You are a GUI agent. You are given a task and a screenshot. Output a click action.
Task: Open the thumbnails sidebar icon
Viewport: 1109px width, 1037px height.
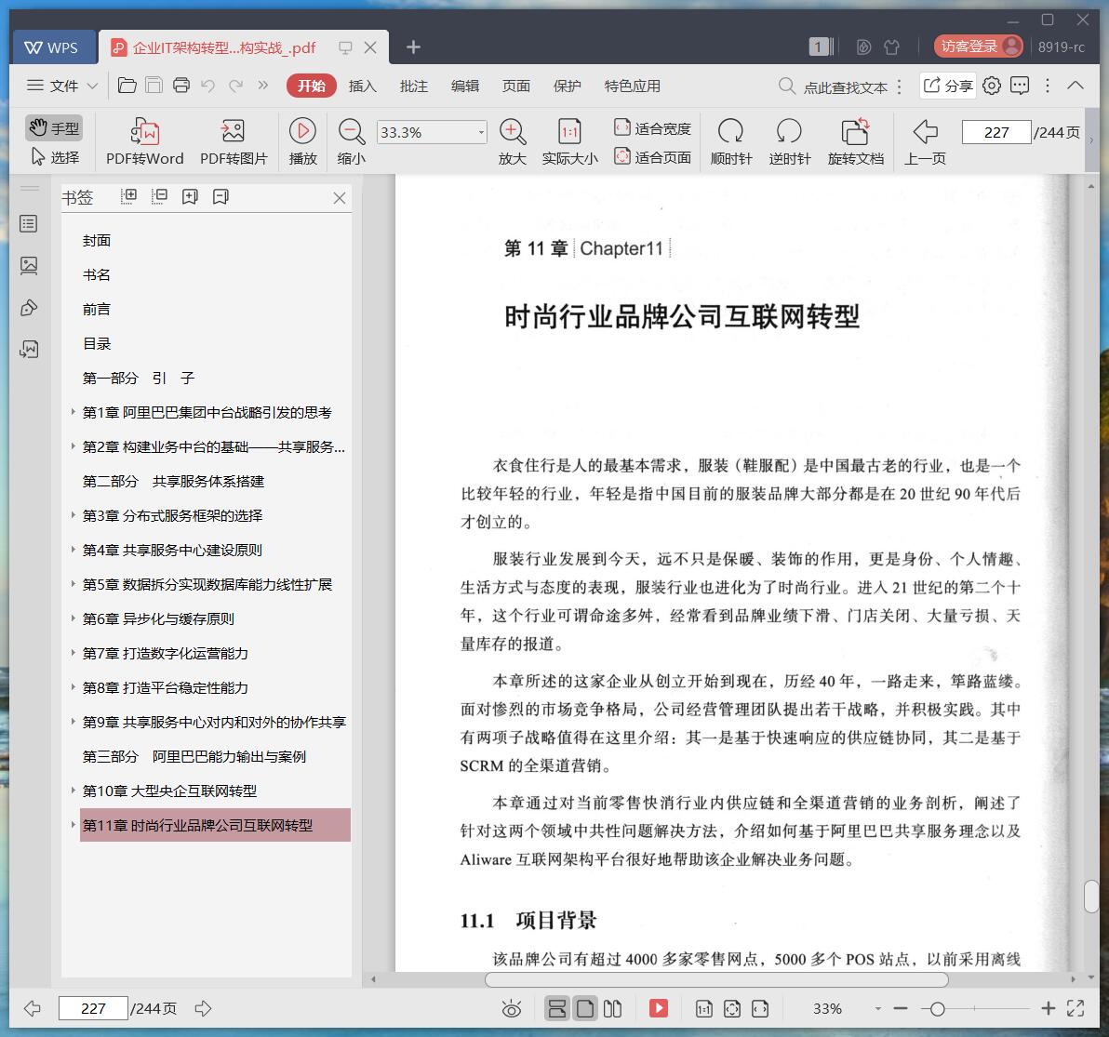click(29, 266)
